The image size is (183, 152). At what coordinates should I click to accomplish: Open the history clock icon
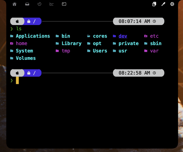tap(39, 4)
